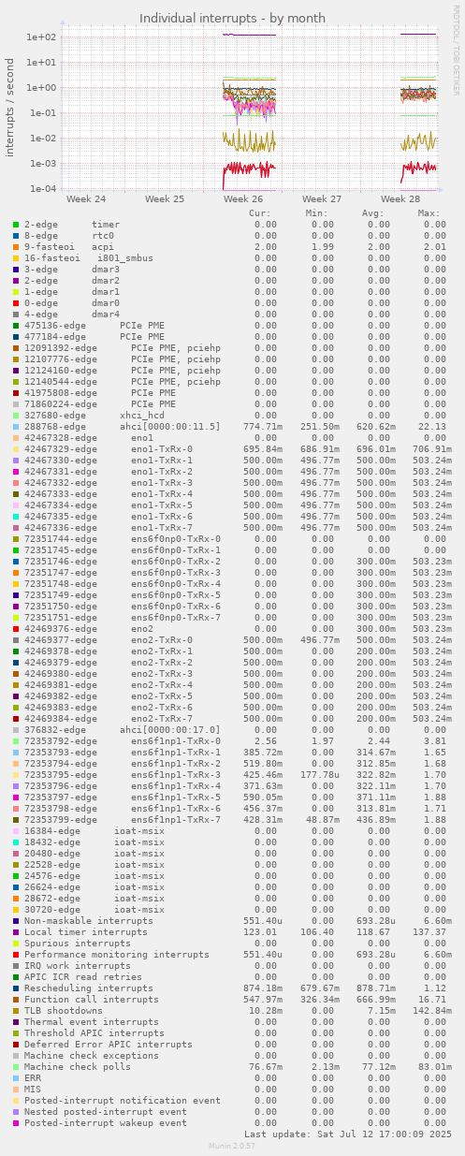The height and width of the screenshot is (1156, 465).
Task: Click the Function call interrupts legend entry
Action: tap(92, 1000)
